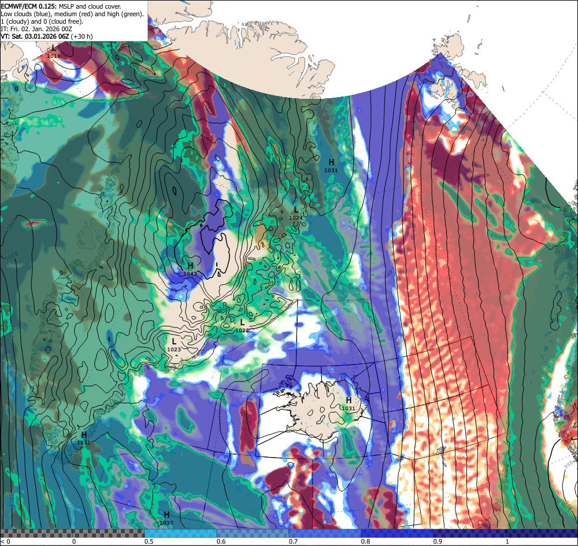Select the L 1023 low pressure marker
The image size is (578, 546).
click(173, 345)
